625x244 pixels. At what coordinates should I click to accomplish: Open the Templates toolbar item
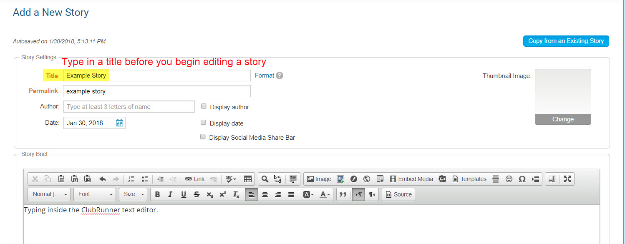click(x=469, y=179)
